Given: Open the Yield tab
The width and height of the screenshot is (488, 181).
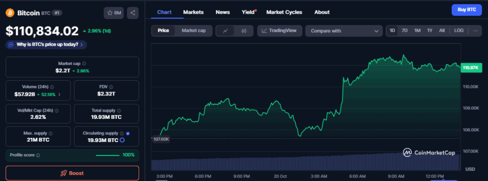Looking at the screenshot, I should (x=248, y=12).
